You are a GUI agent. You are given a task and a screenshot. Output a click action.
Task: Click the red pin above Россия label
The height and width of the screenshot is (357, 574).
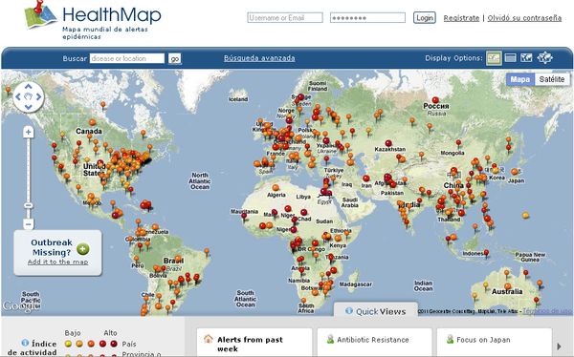tap(435, 100)
